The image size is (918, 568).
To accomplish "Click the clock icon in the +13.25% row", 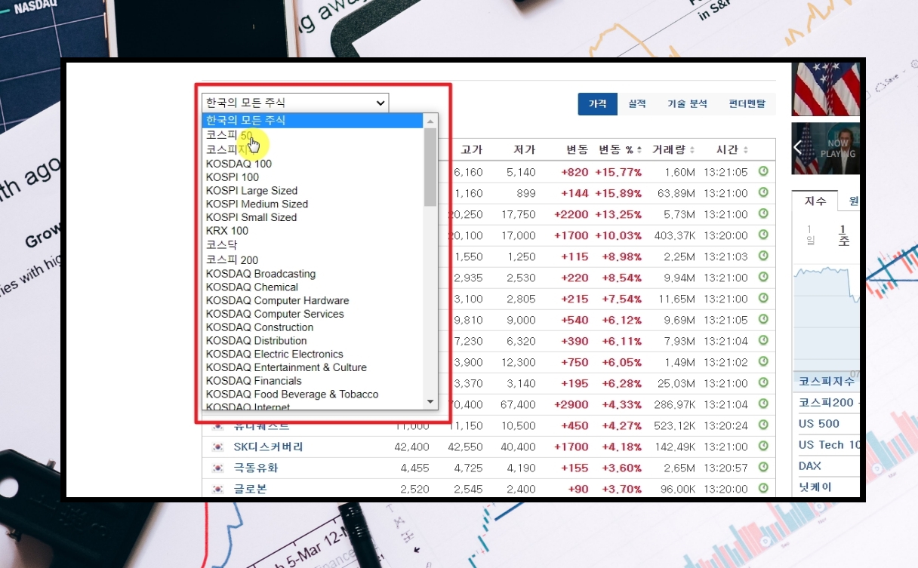I will pyautogui.click(x=763, y=214).
